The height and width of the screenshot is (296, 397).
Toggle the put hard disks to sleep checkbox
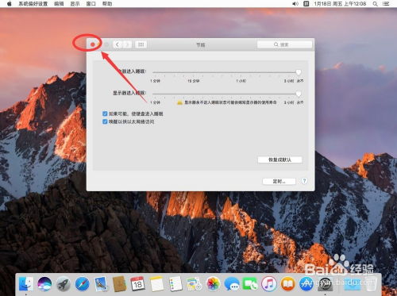point(105,113)
